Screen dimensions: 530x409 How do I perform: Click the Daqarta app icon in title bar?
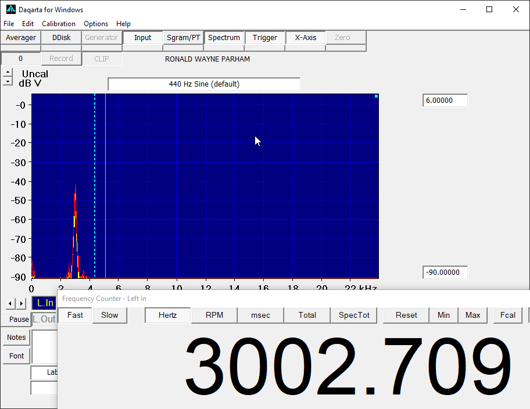coord(10,9)
